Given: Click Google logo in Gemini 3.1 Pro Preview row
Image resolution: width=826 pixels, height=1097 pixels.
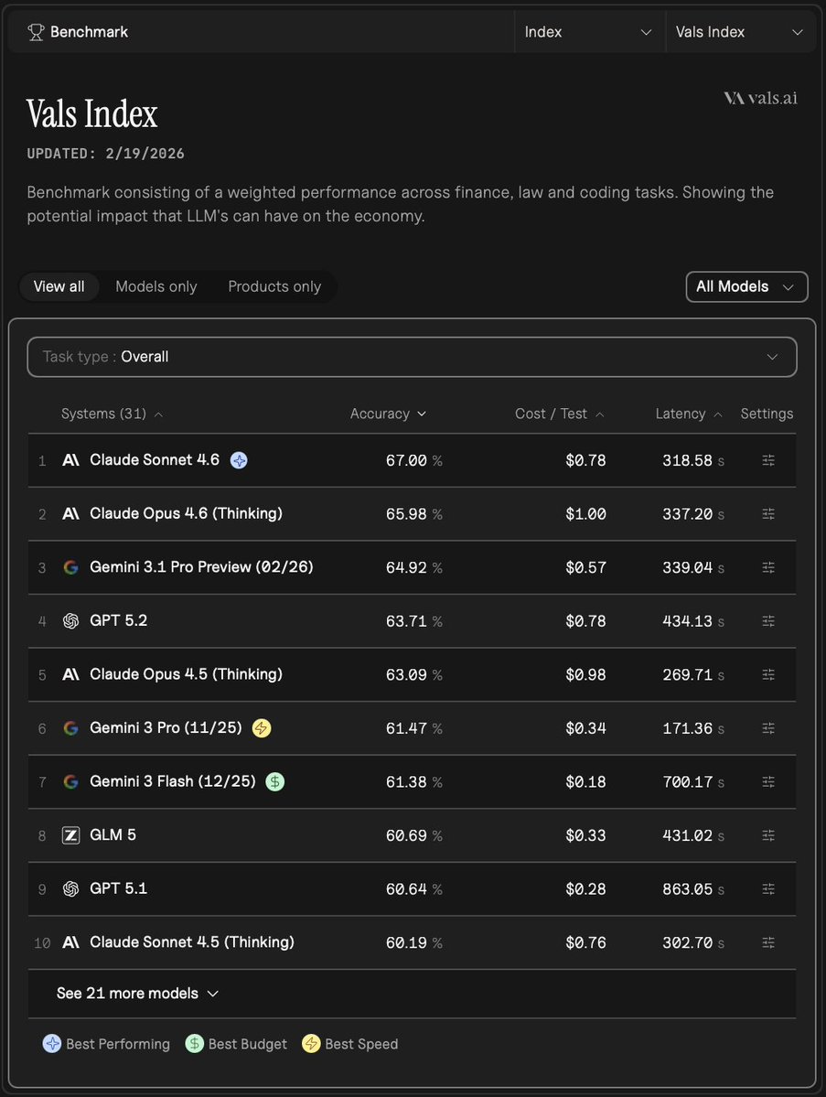Looking at the screenshot, I should (70, 567).
